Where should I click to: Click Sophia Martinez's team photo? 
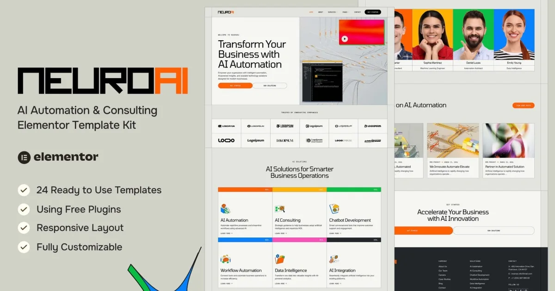click(x=432, y=35)
